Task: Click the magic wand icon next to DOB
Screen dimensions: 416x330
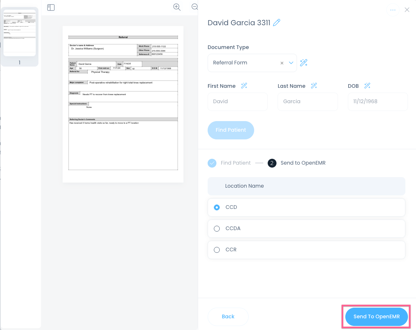Action: coord(367,86)
